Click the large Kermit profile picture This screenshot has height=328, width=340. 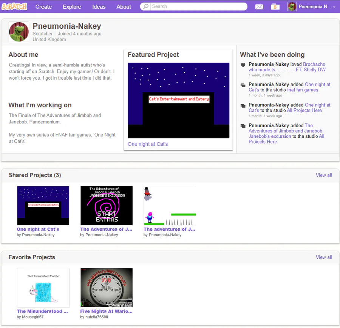tap(19, 32)
